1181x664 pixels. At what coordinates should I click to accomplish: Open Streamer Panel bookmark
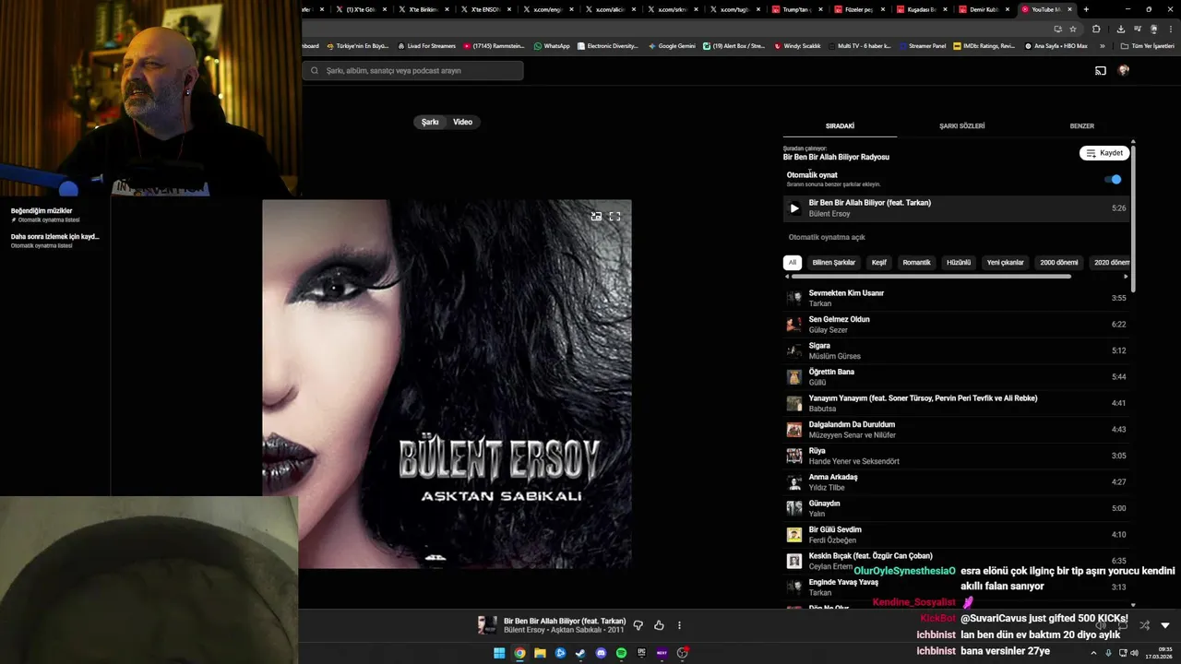pos(923,46)
